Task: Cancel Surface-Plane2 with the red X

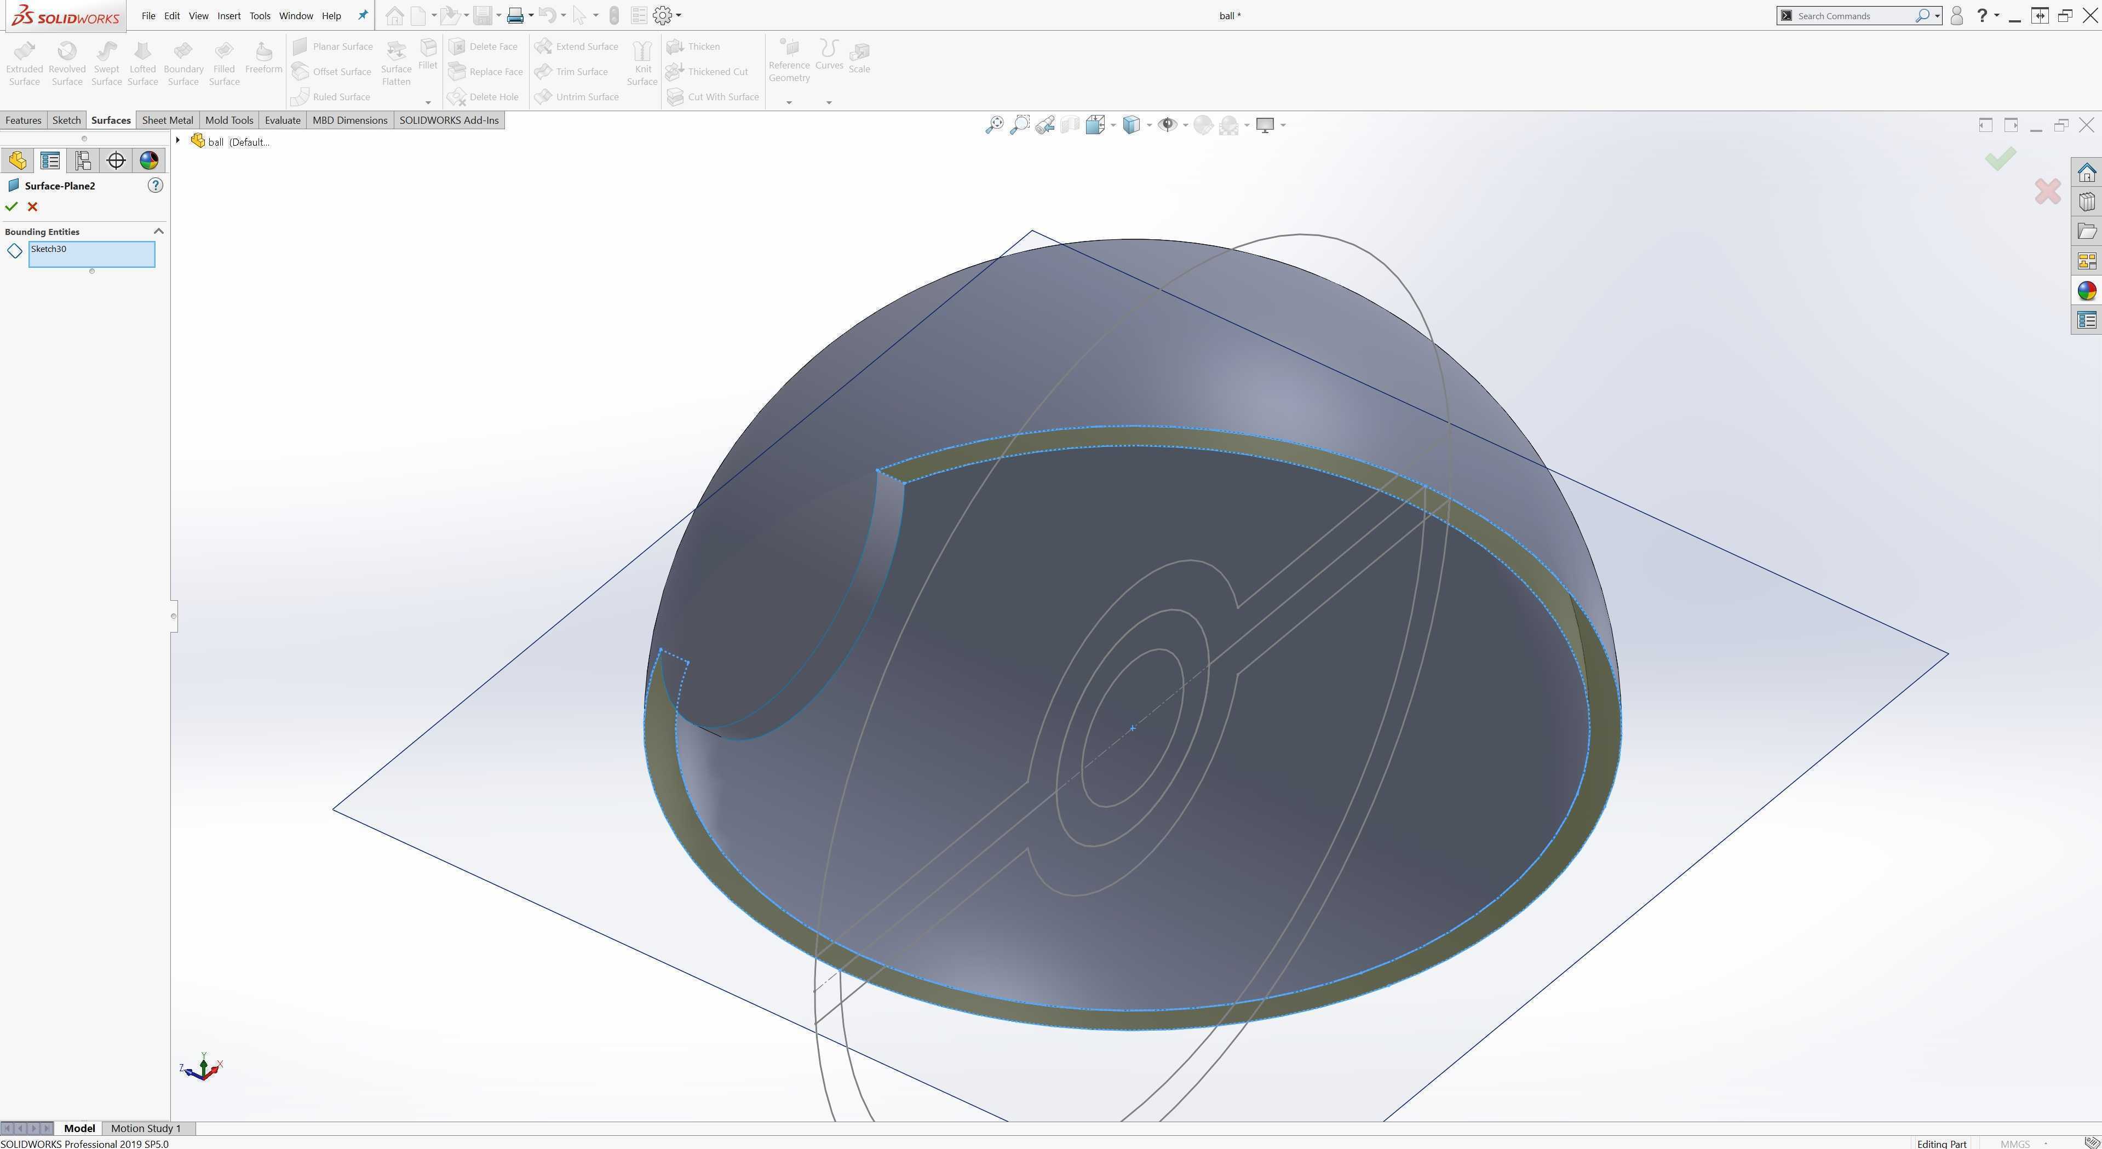Action: pos(33,206)
